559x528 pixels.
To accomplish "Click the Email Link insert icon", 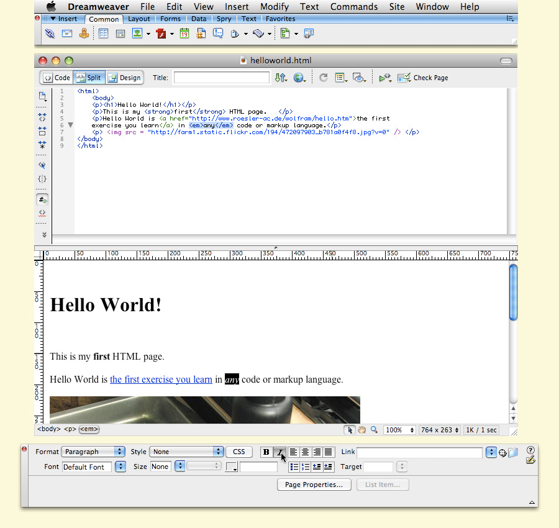I will click(66, 33).
